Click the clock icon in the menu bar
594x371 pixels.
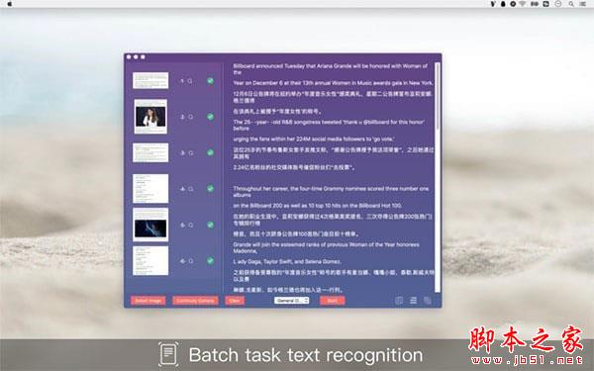tap(558, 4)
